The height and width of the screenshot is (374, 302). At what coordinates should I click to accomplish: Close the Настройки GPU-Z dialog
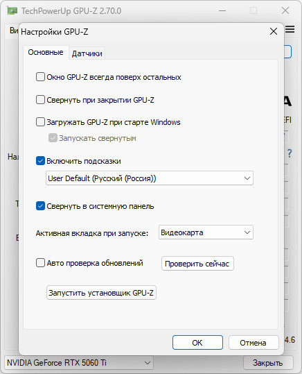[274, 31]
